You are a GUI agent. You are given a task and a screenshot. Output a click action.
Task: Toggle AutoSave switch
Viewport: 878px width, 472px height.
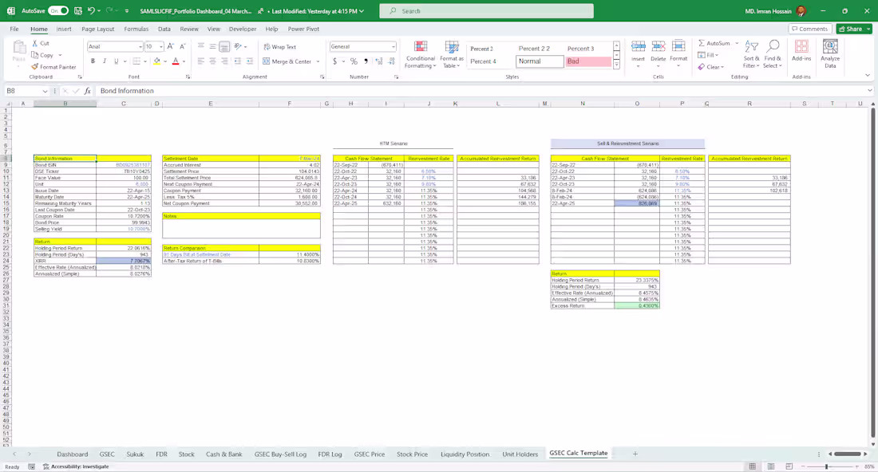pos(58,10)
